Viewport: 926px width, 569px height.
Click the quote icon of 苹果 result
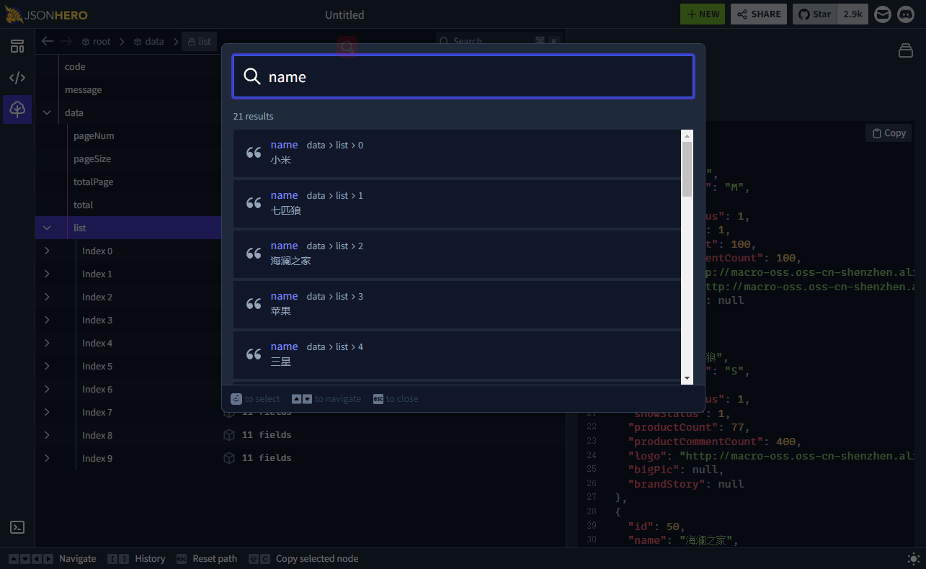pos(254,304)
